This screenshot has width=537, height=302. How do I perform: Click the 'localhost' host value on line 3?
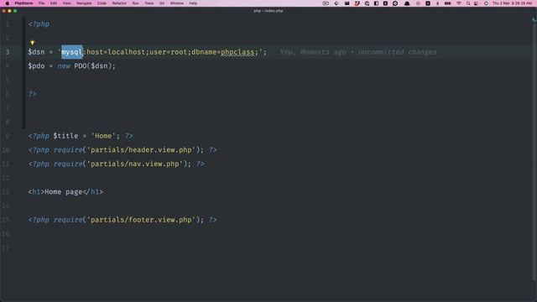127,52
